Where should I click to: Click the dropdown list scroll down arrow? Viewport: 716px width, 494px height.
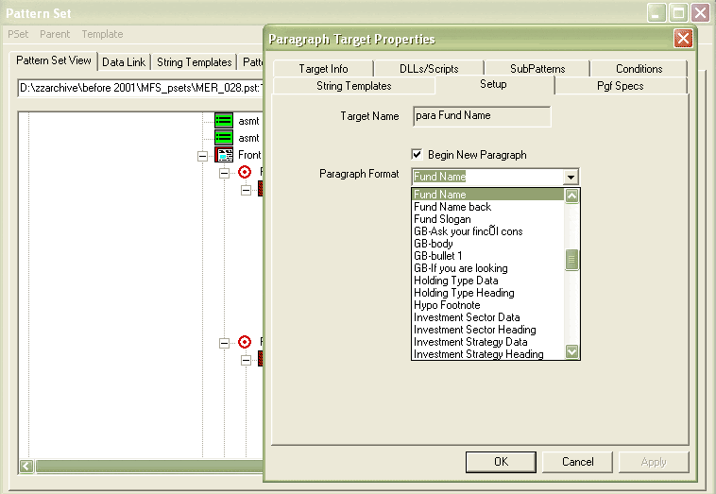571,351
